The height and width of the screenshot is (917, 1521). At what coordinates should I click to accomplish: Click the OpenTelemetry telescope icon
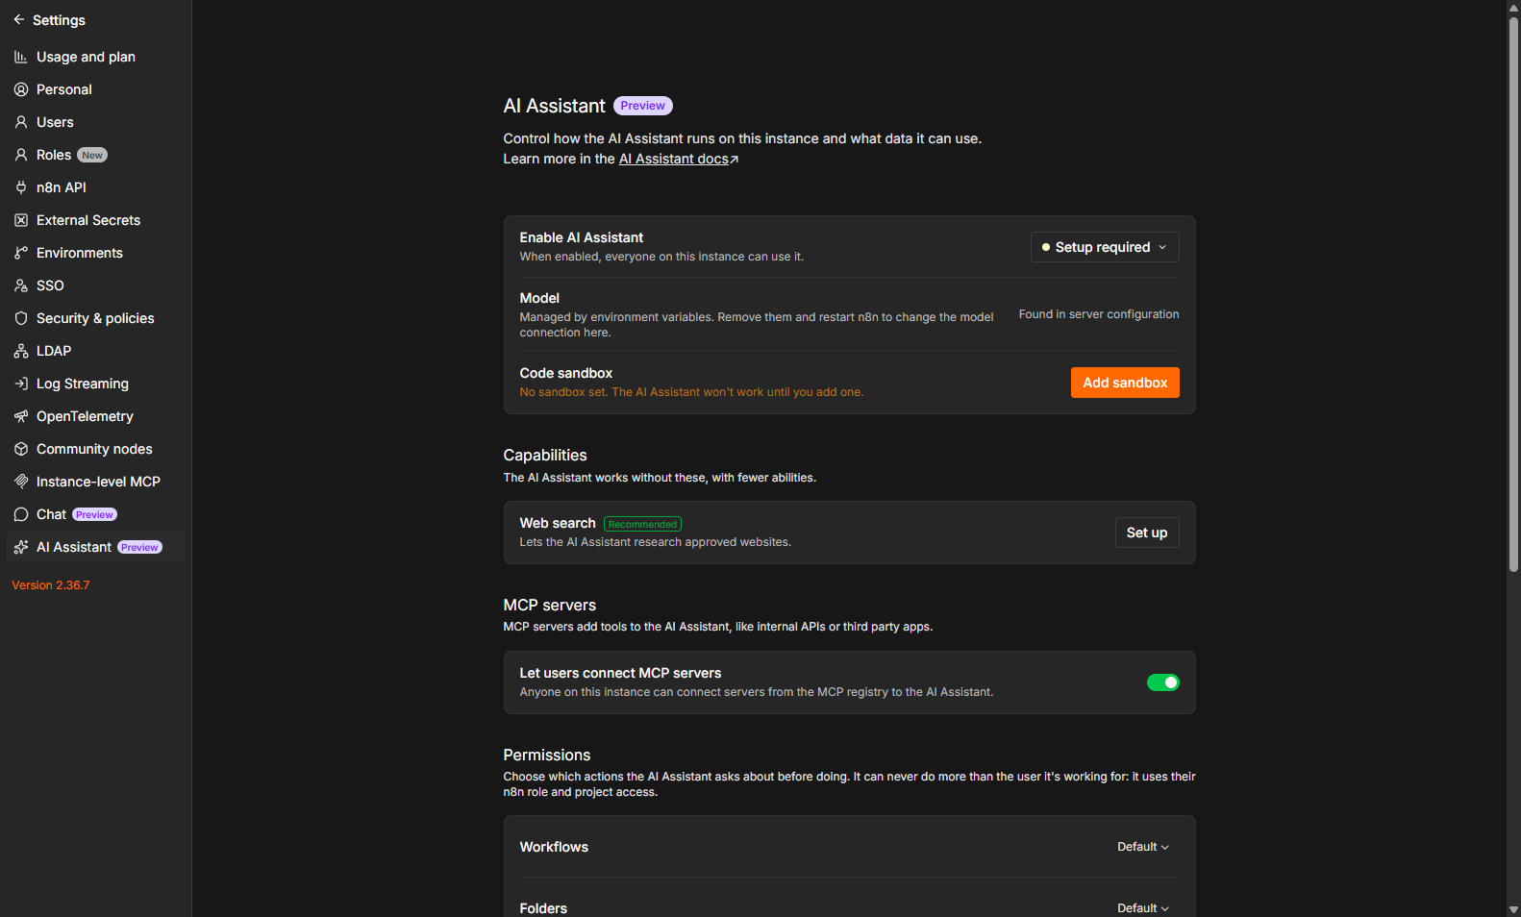pos(21,416)
